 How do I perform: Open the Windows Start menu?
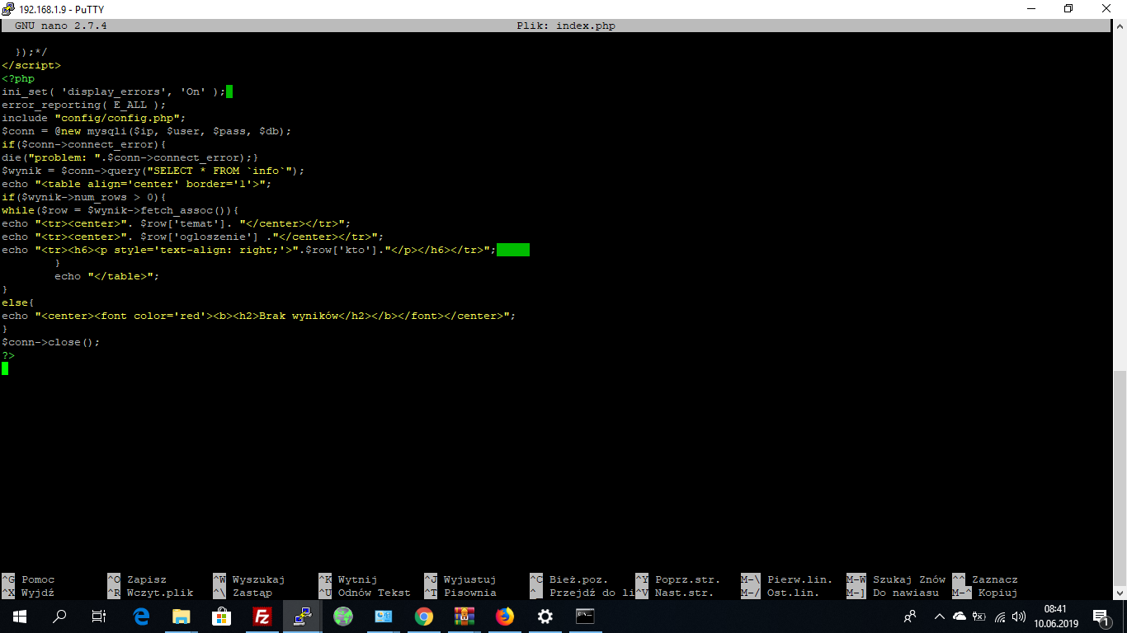click(x=20, y=617)
